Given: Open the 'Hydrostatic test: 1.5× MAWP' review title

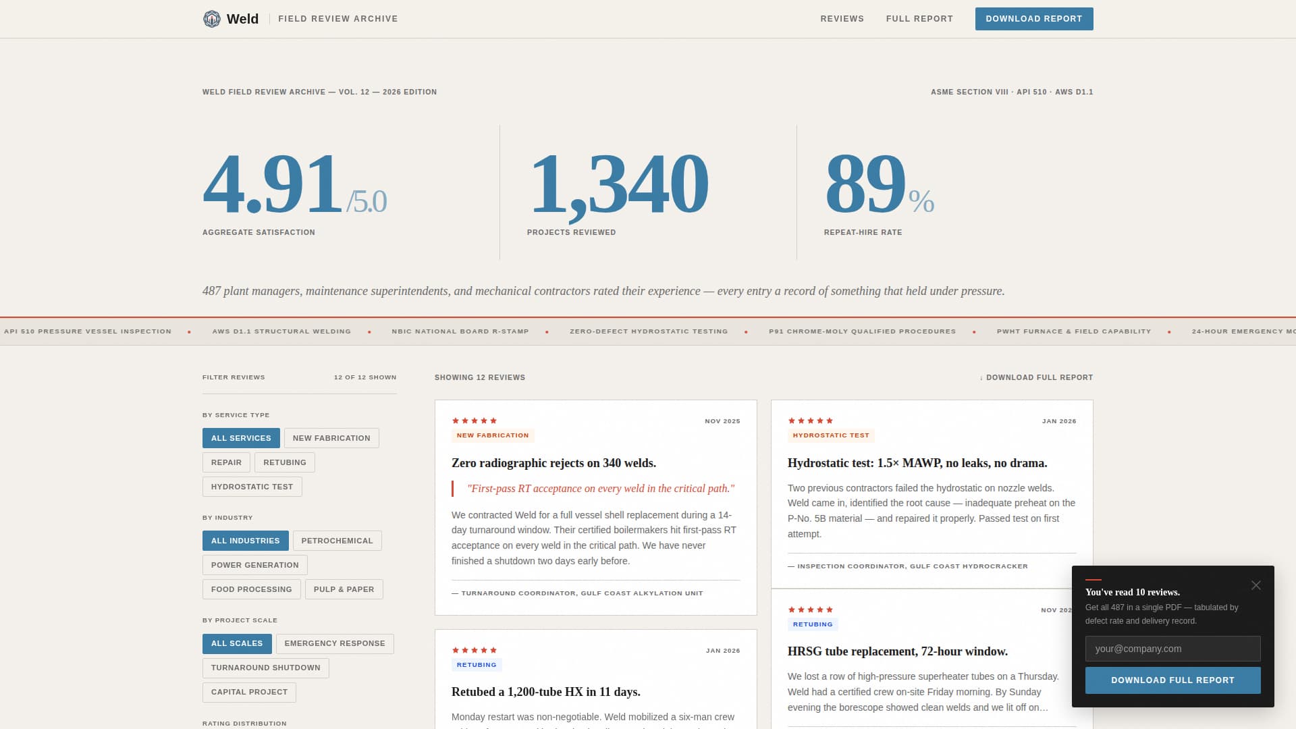Looking at the screenshot, I should 917,463.
